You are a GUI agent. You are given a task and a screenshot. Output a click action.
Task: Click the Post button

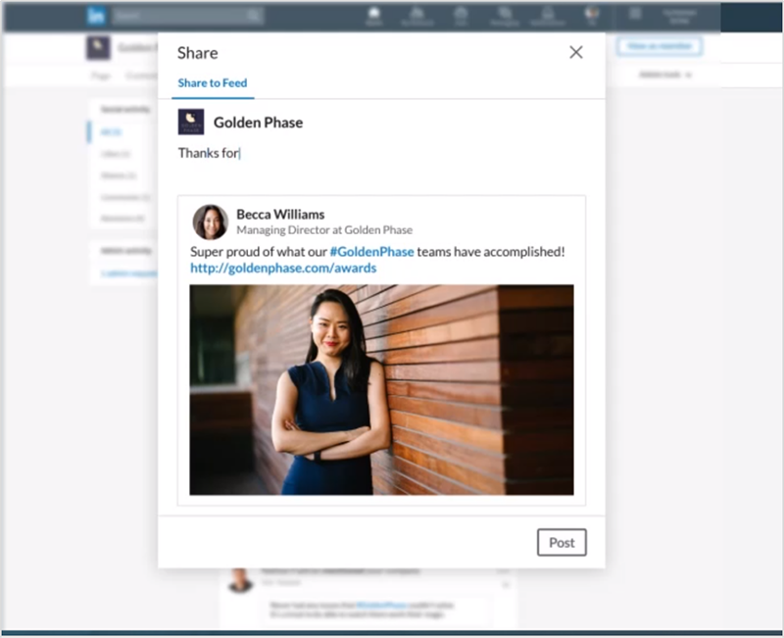pos(562,543)
